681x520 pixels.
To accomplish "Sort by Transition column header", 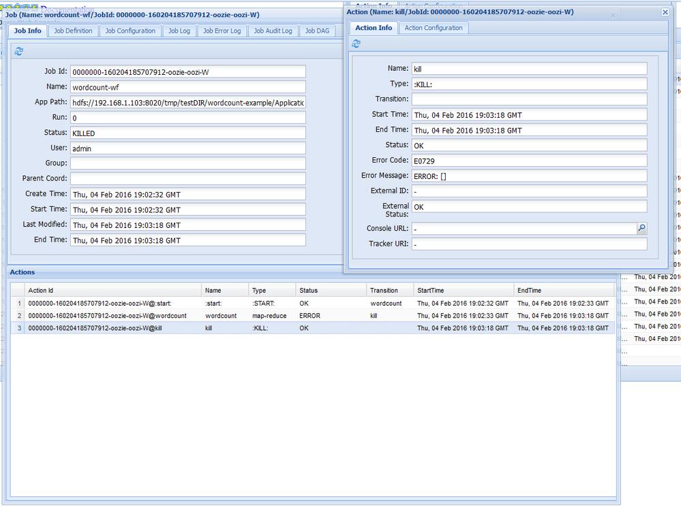I will [x=390, y=291].
